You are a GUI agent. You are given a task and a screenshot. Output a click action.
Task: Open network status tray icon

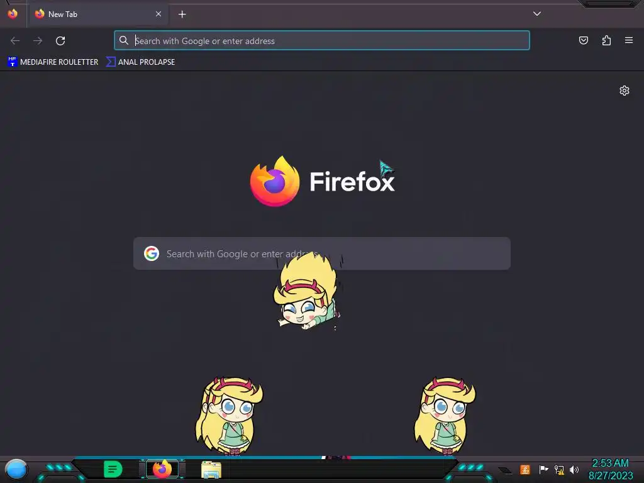point(559,469)
